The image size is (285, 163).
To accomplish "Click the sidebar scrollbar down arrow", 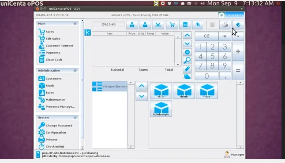I will click(82, 148).
